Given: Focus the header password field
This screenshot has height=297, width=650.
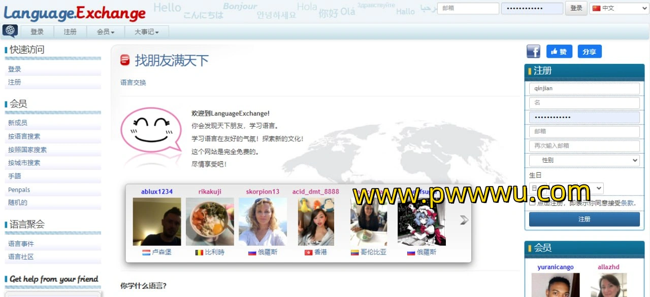Looking at the screenshot, I should coord(532,8).
